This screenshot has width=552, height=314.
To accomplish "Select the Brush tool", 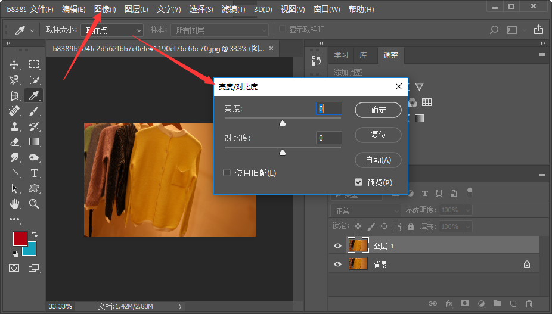I will click(34, 111).
